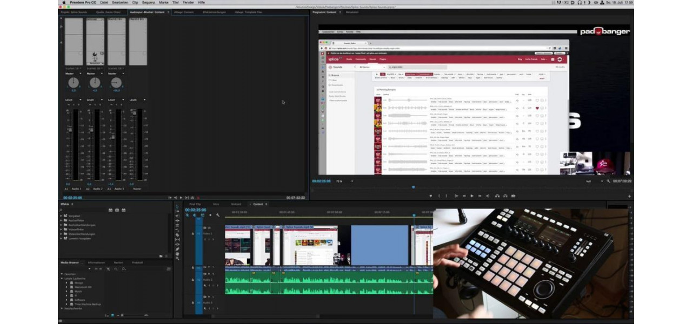Screen dimensions: 692x324
Task: Open timeline display settings wrench
Action: pos(218,215)
